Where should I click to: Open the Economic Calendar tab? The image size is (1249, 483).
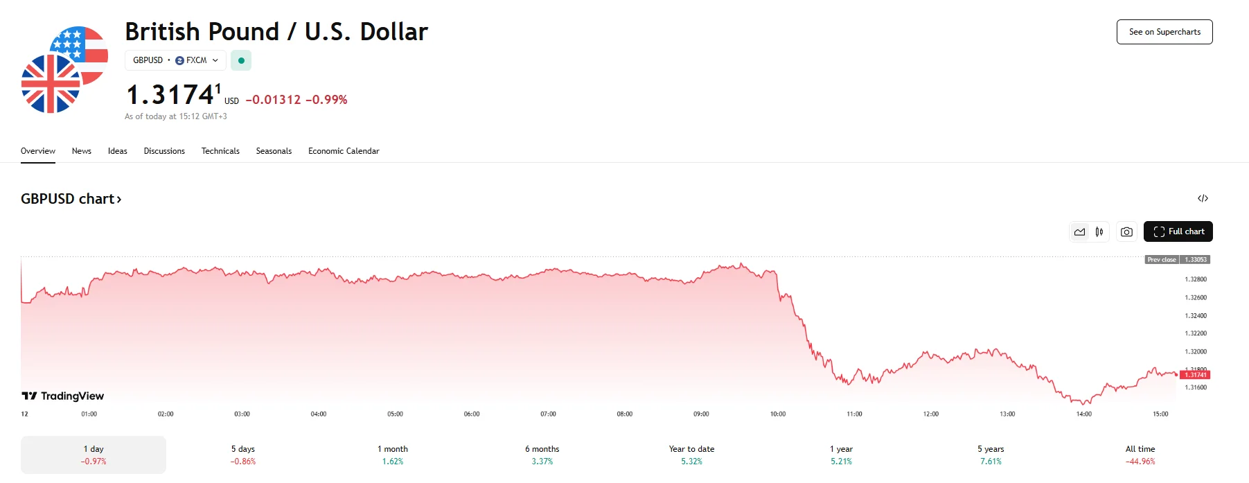click(x=344, y=151)
